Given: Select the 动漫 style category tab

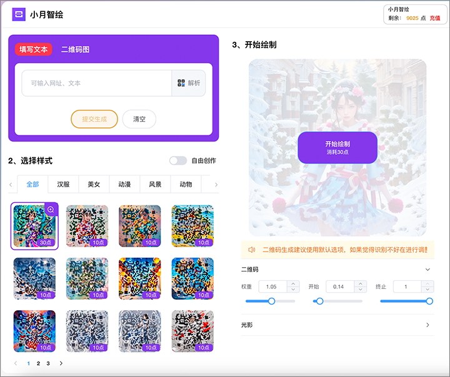Looking at the screenshot, I should coord(124,184).
